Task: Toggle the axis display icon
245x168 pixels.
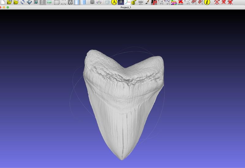Action: coord(99,2)
